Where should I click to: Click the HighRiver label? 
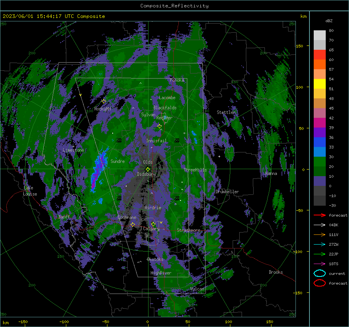[x=161, y=273]
